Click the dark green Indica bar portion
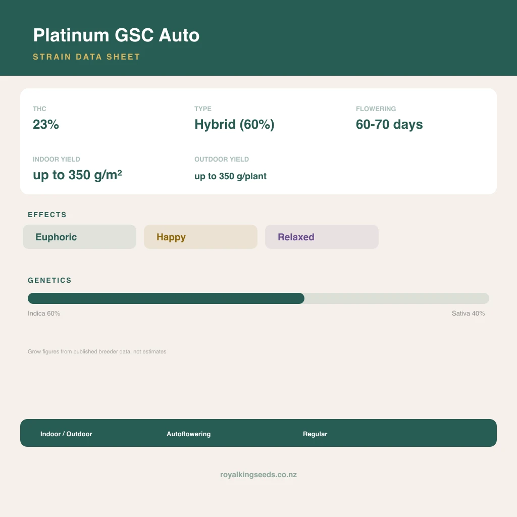Screen dimensions: 517x517 [x=166, y=298]
